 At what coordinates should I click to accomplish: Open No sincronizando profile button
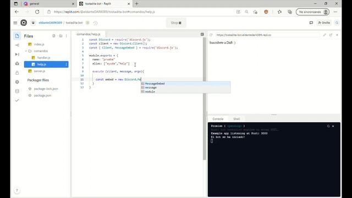[x=313, y=12]
